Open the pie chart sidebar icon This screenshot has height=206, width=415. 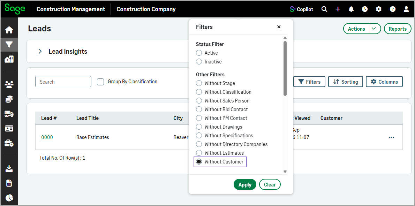click(9, 198)
